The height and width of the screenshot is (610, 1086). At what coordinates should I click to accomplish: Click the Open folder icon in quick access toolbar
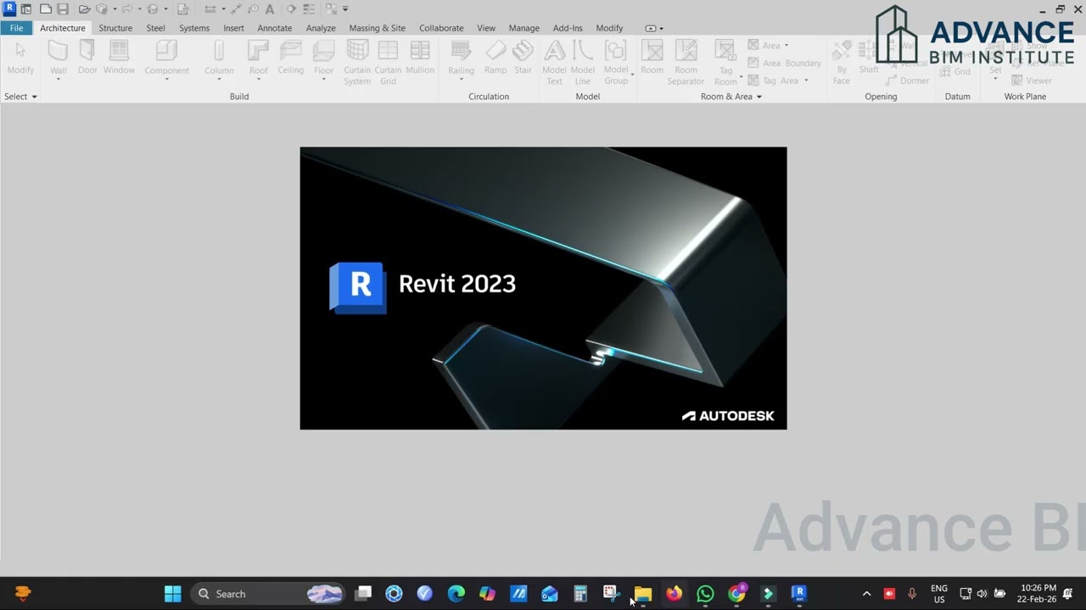click(84, 9)
